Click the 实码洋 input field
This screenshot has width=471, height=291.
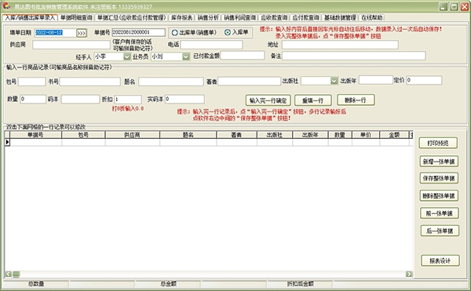tap(184, 99)
